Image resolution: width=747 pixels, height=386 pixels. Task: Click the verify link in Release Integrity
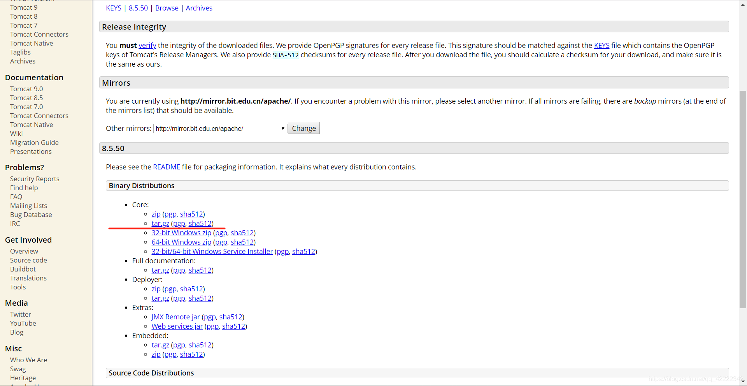click(147, 46)
